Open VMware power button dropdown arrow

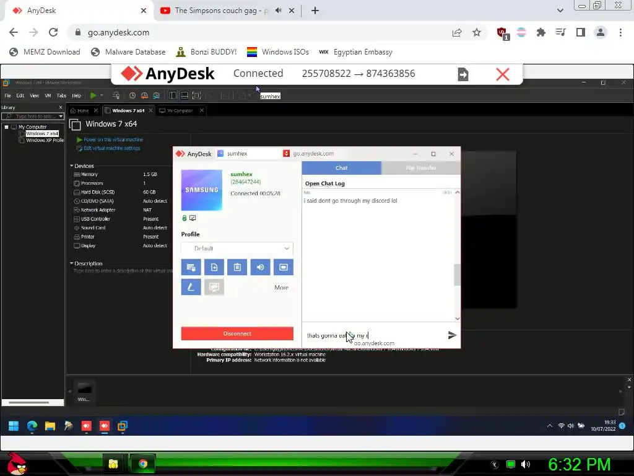coord(102,95)
